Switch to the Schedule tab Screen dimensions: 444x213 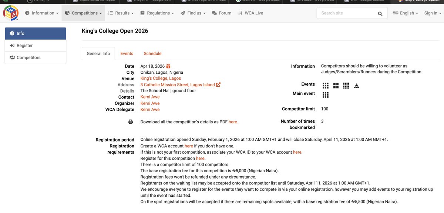(153, 53)
